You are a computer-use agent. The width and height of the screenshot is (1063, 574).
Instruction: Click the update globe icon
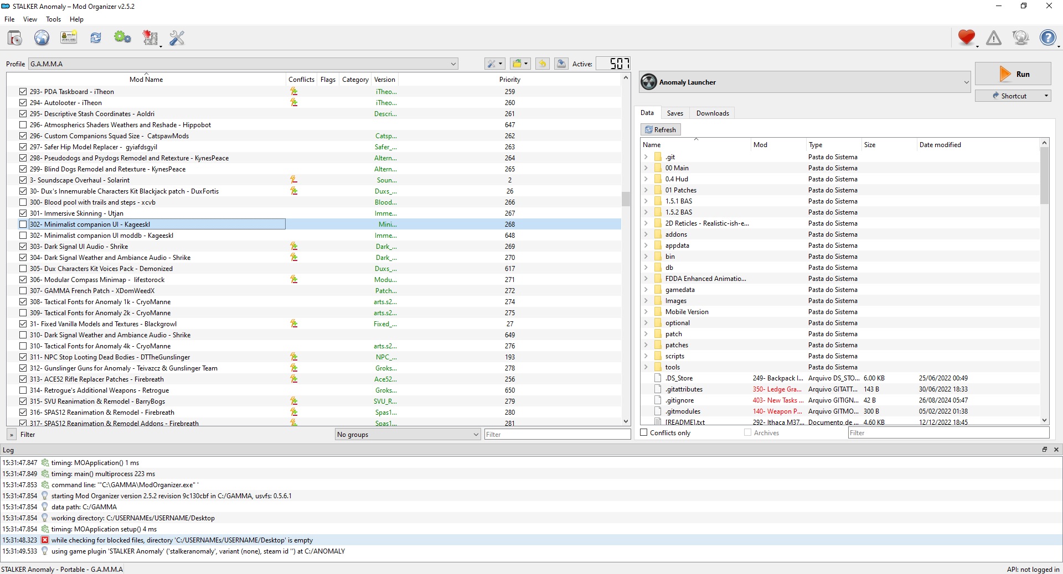coord(1020,38)
